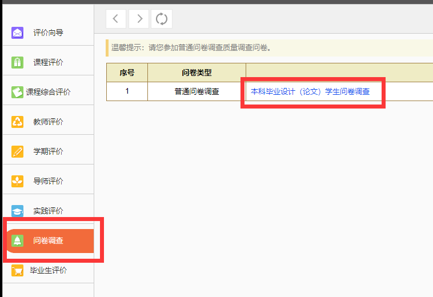The image size is (433, 297).
Task: Open 毕业生评价 in the sidebar
Action: click(x=49, y=270)
